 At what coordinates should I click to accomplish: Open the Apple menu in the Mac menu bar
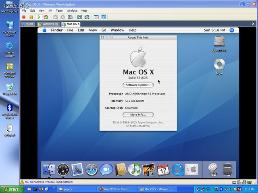[44, 30]
